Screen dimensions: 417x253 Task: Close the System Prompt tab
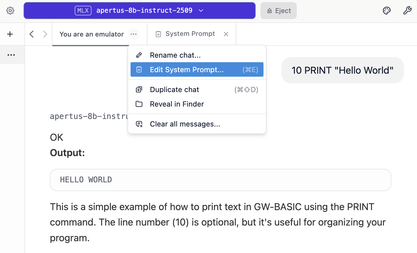226,34
